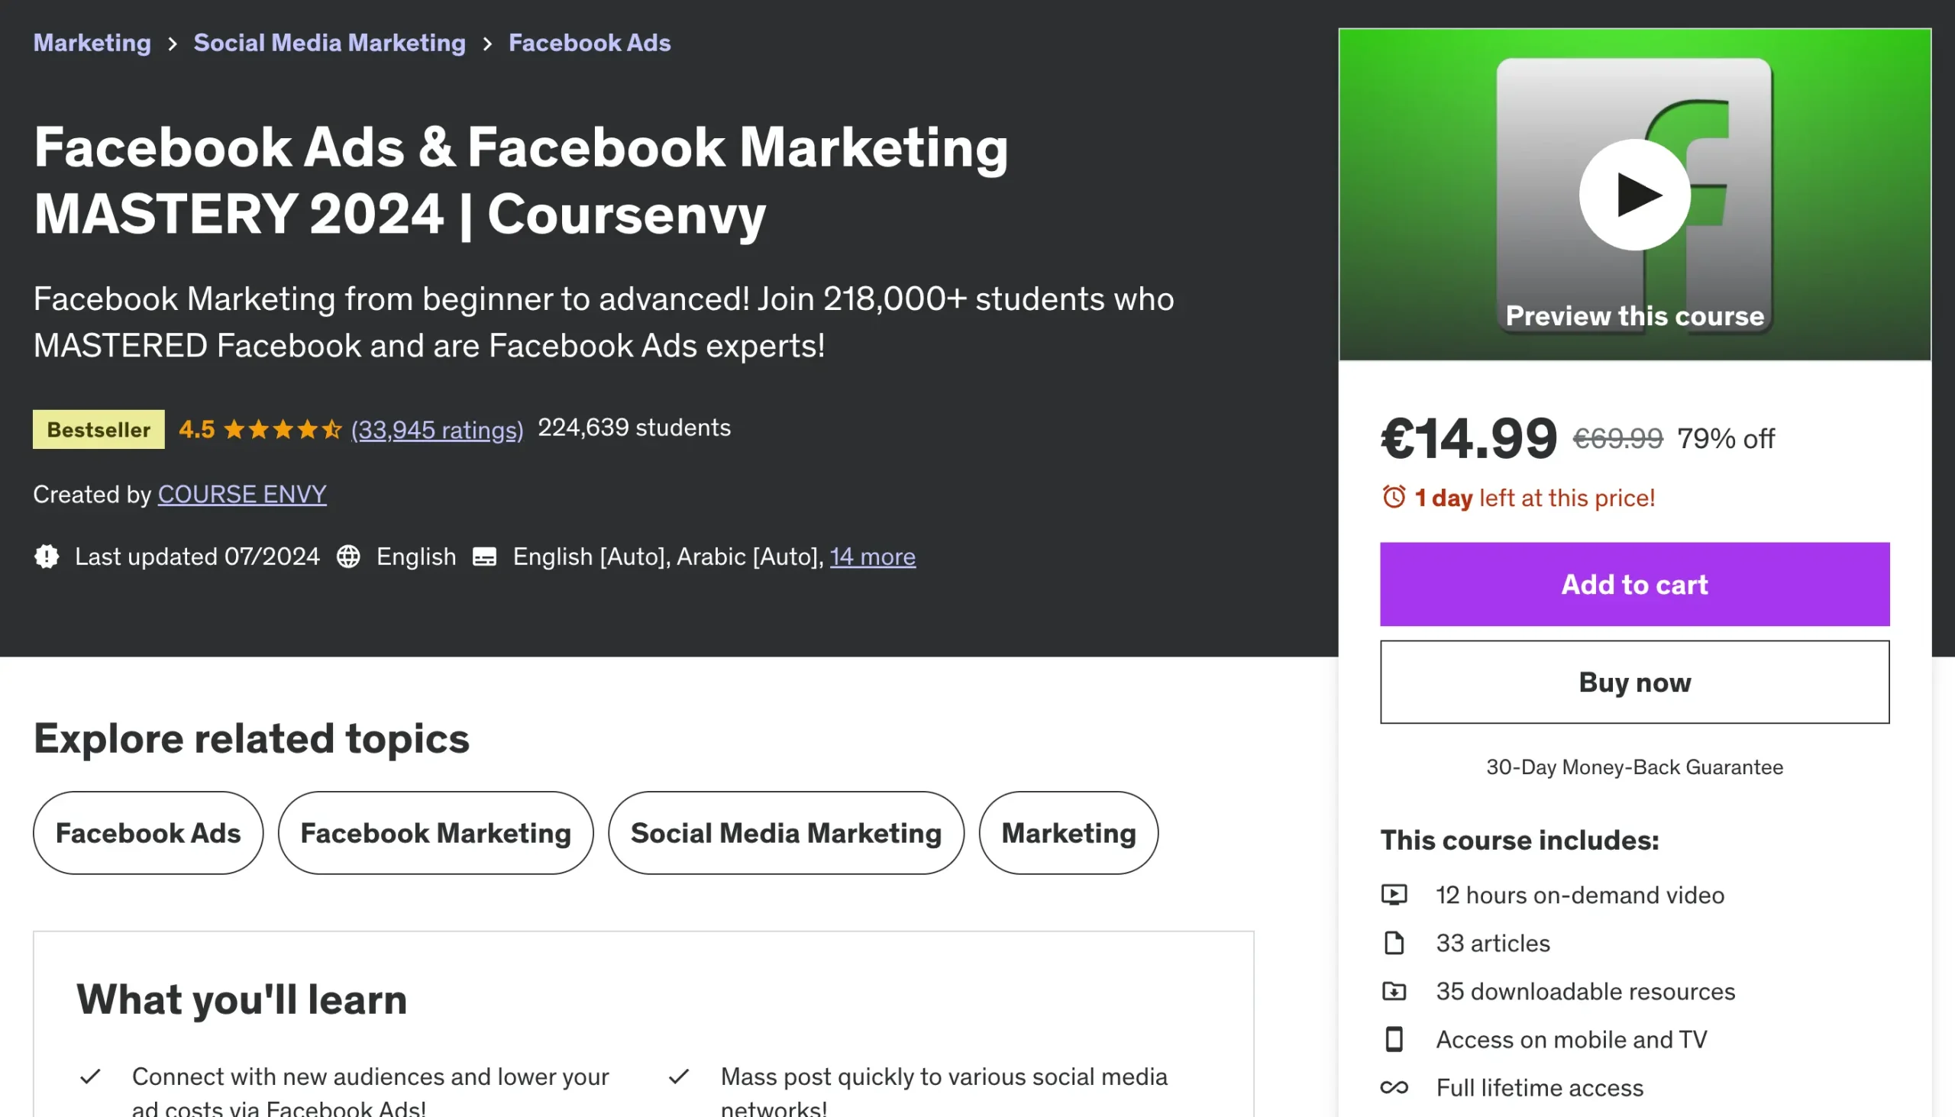1955x1117 pixels.
Task: Expand the 14 more subtitles link
Action: (x=872, y=556)
